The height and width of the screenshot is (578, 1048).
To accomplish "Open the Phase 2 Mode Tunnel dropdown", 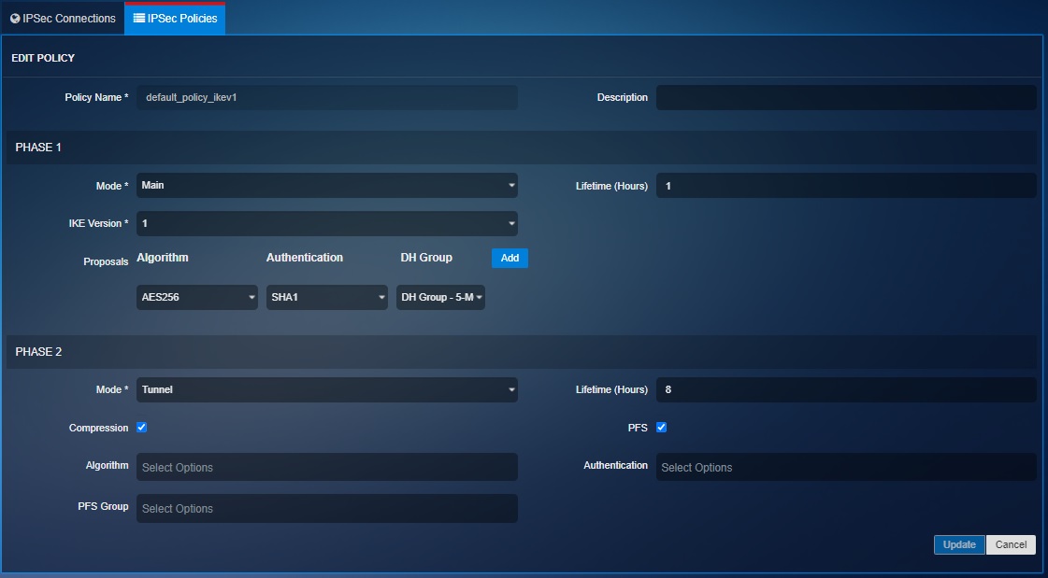I will [x=327, y=389].
